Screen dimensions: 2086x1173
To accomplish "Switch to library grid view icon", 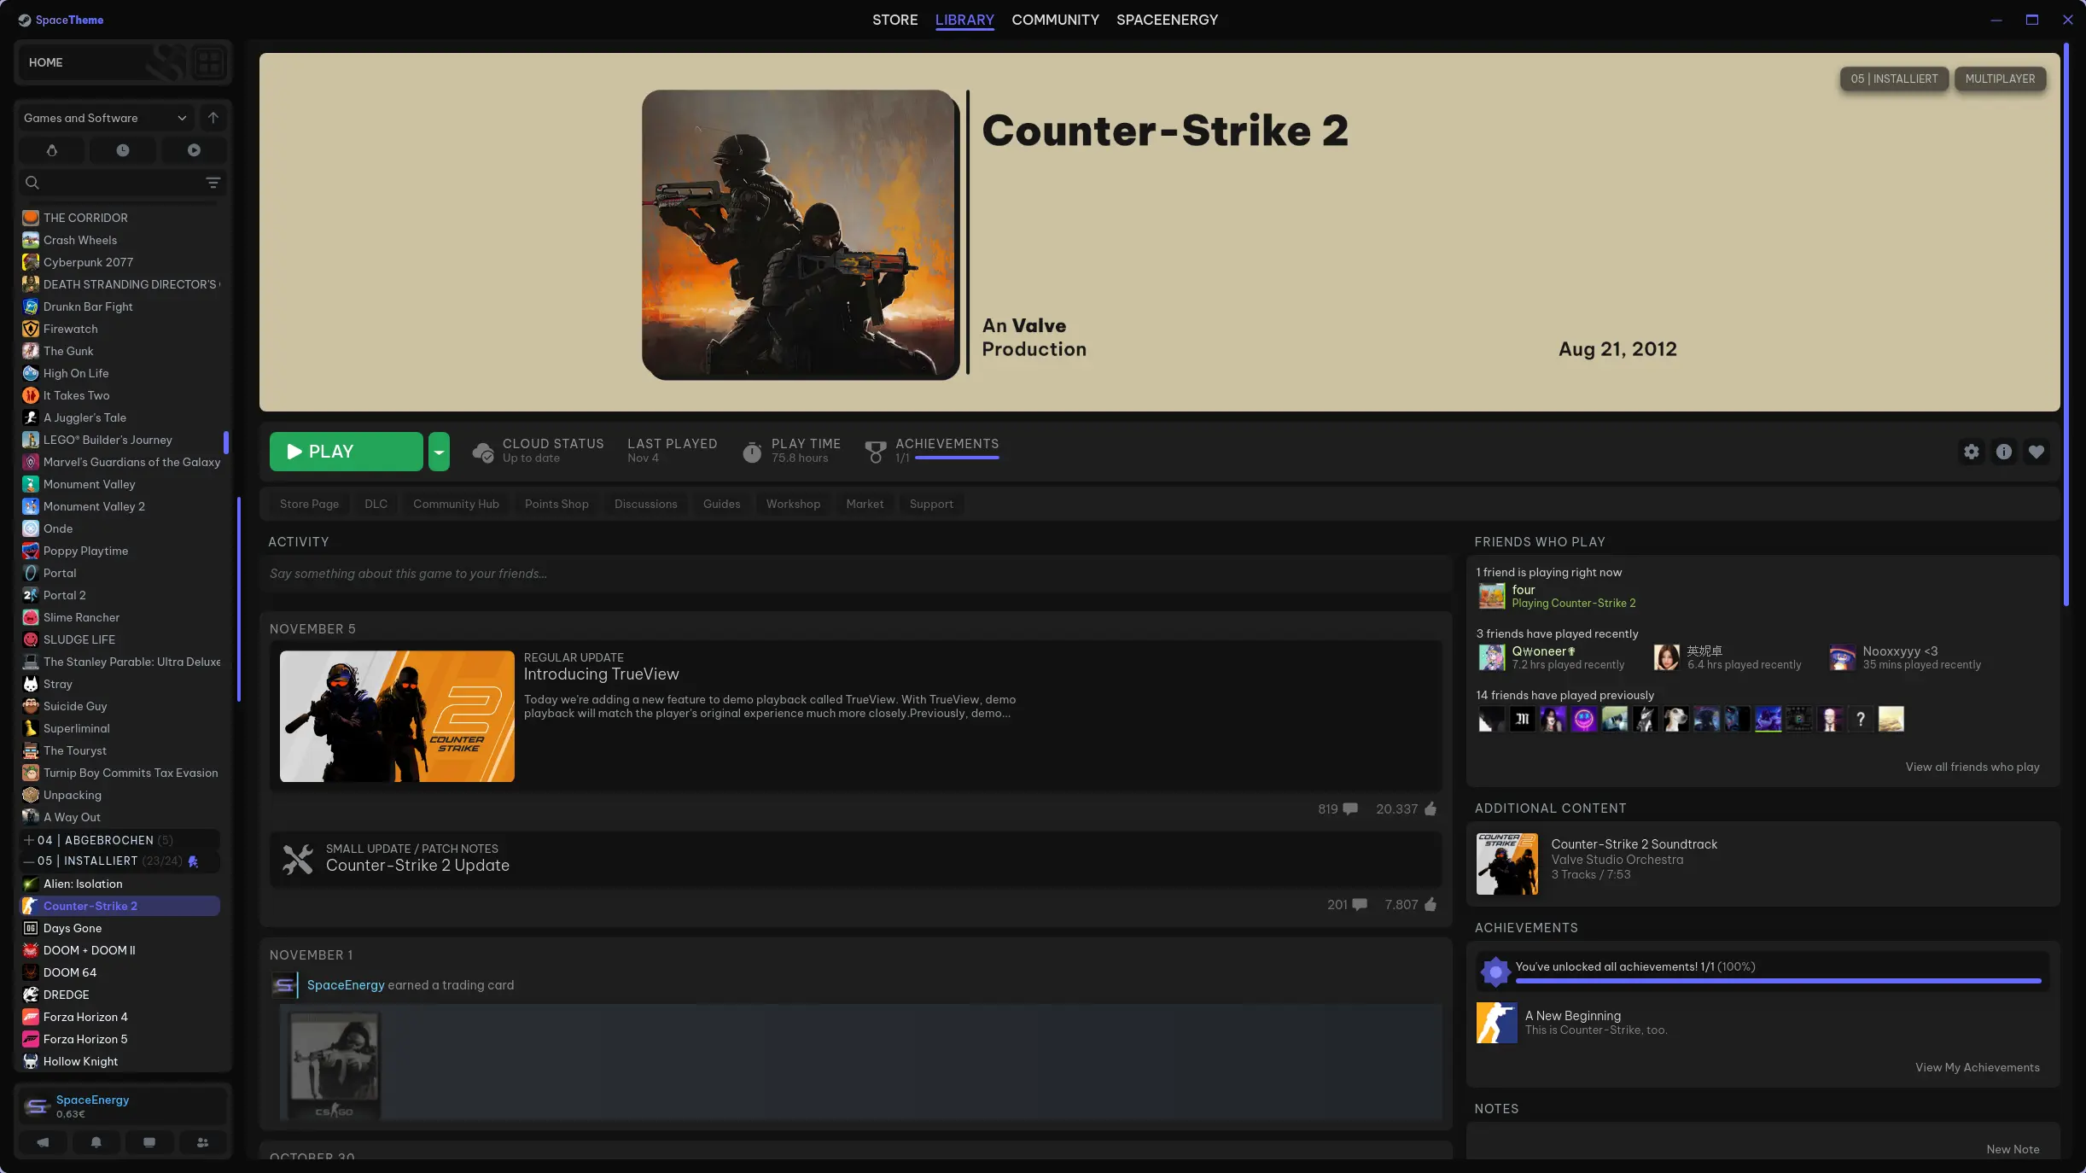I will click(209, 62).
